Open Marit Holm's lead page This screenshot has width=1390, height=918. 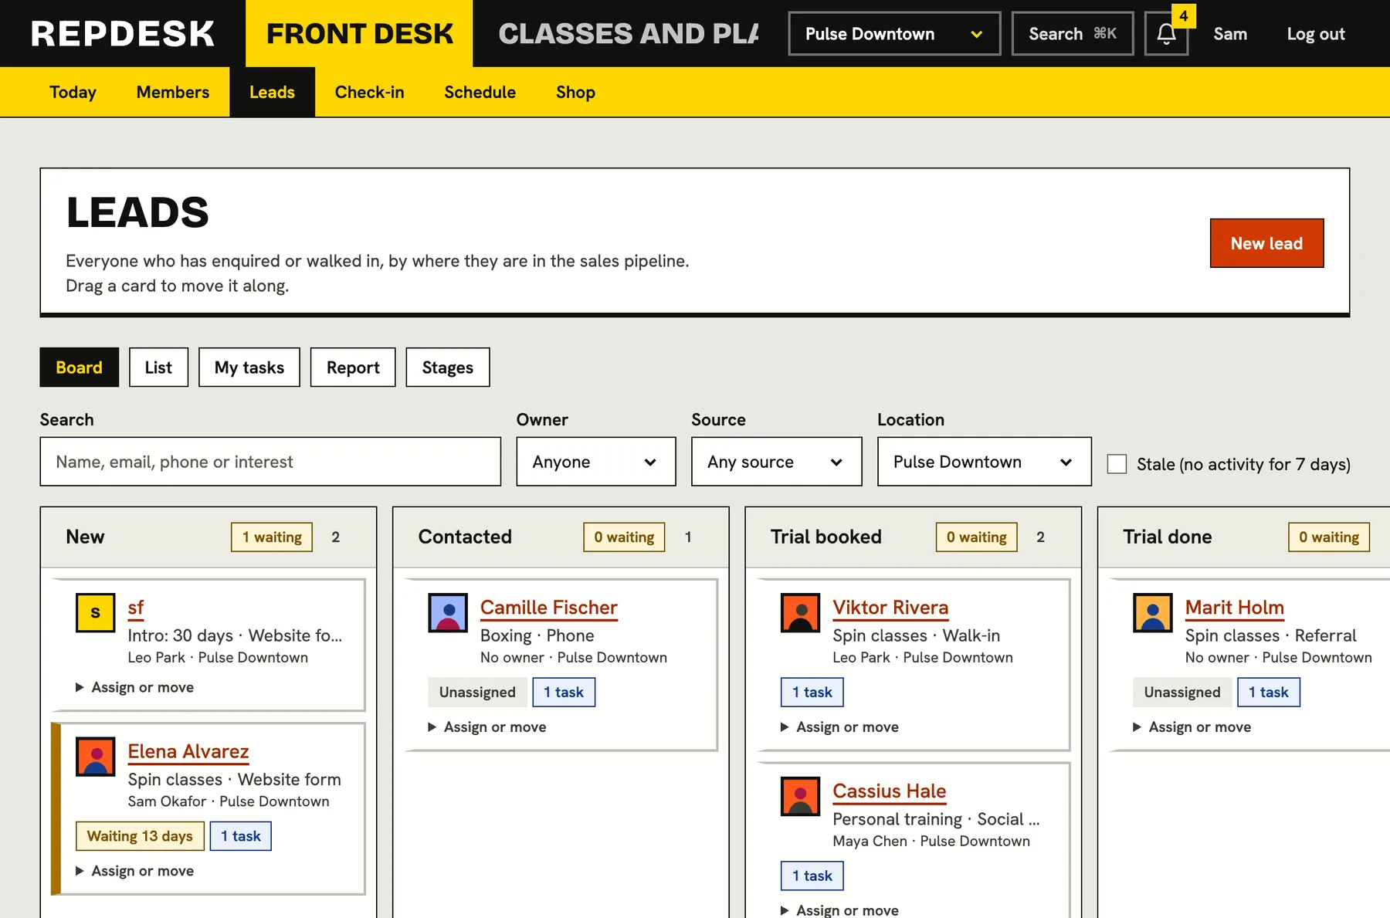click(1234, 608)
